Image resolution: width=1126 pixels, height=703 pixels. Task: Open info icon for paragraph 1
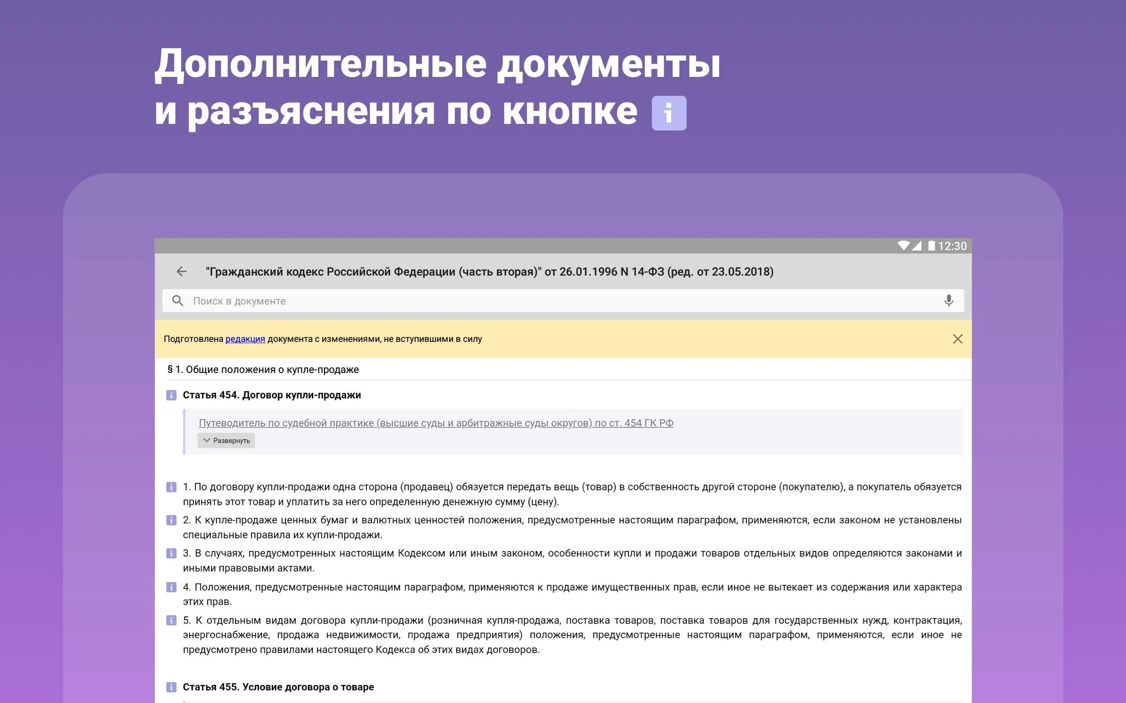pos(171,487)
